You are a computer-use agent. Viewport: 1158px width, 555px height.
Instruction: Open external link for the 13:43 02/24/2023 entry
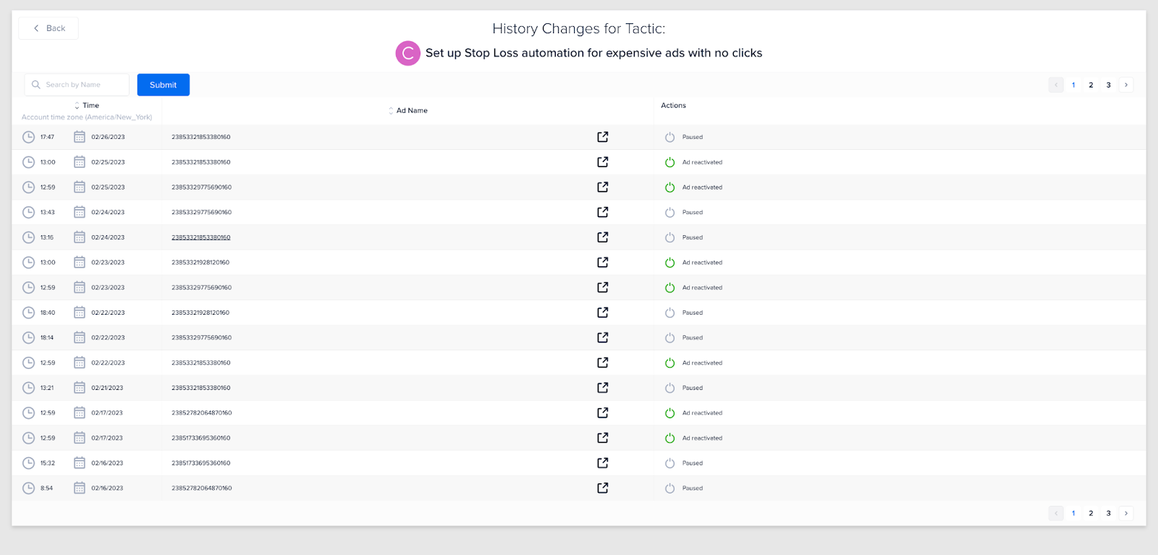click(x=602, y=212)
